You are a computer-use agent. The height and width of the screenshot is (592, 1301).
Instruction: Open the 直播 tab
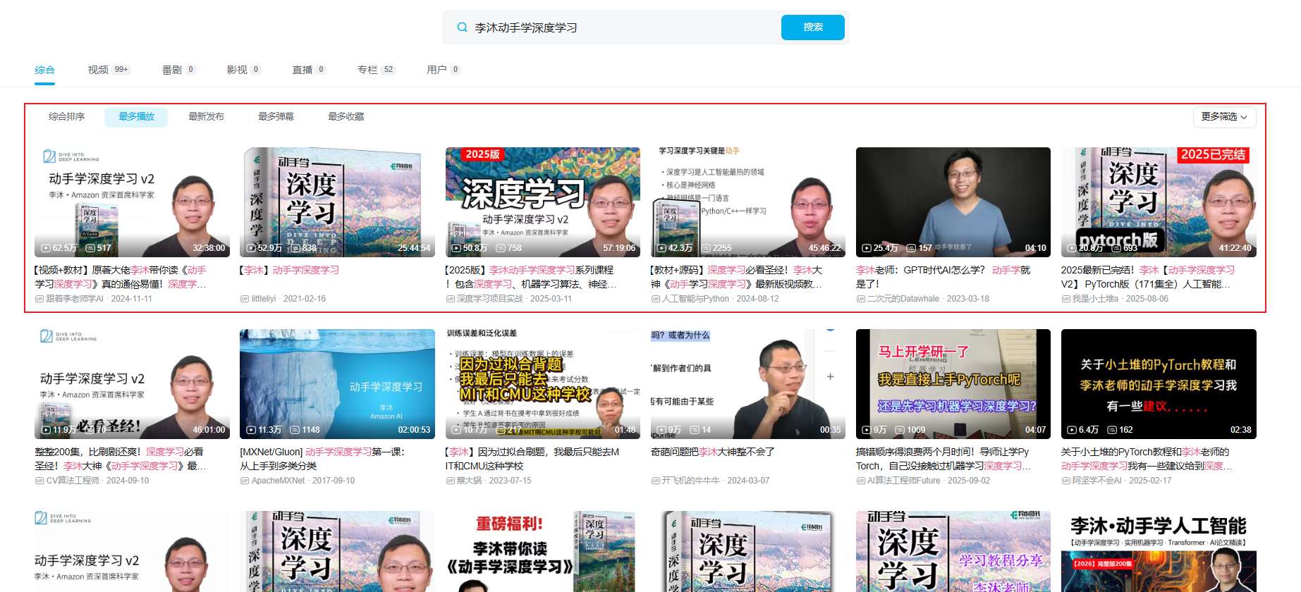click(309, 70)
